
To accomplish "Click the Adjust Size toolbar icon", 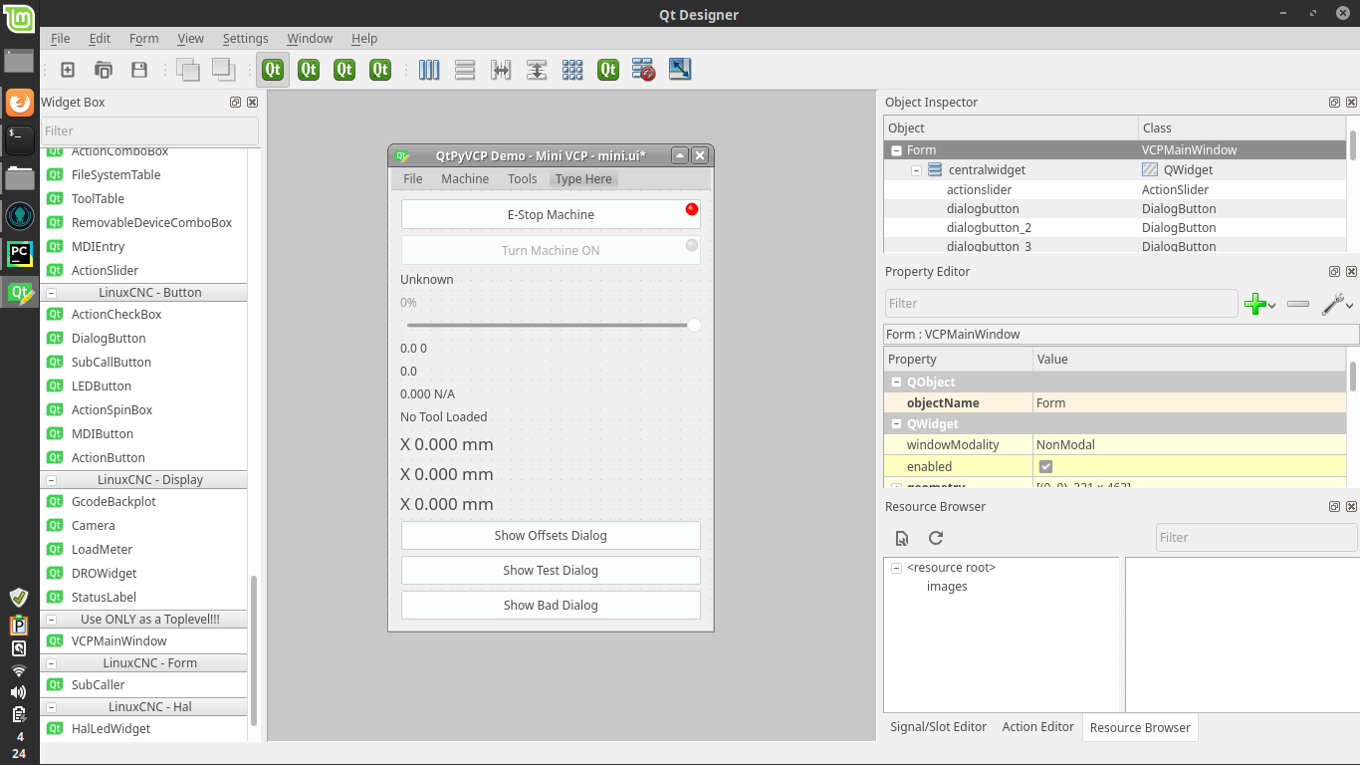I will 680,70.
